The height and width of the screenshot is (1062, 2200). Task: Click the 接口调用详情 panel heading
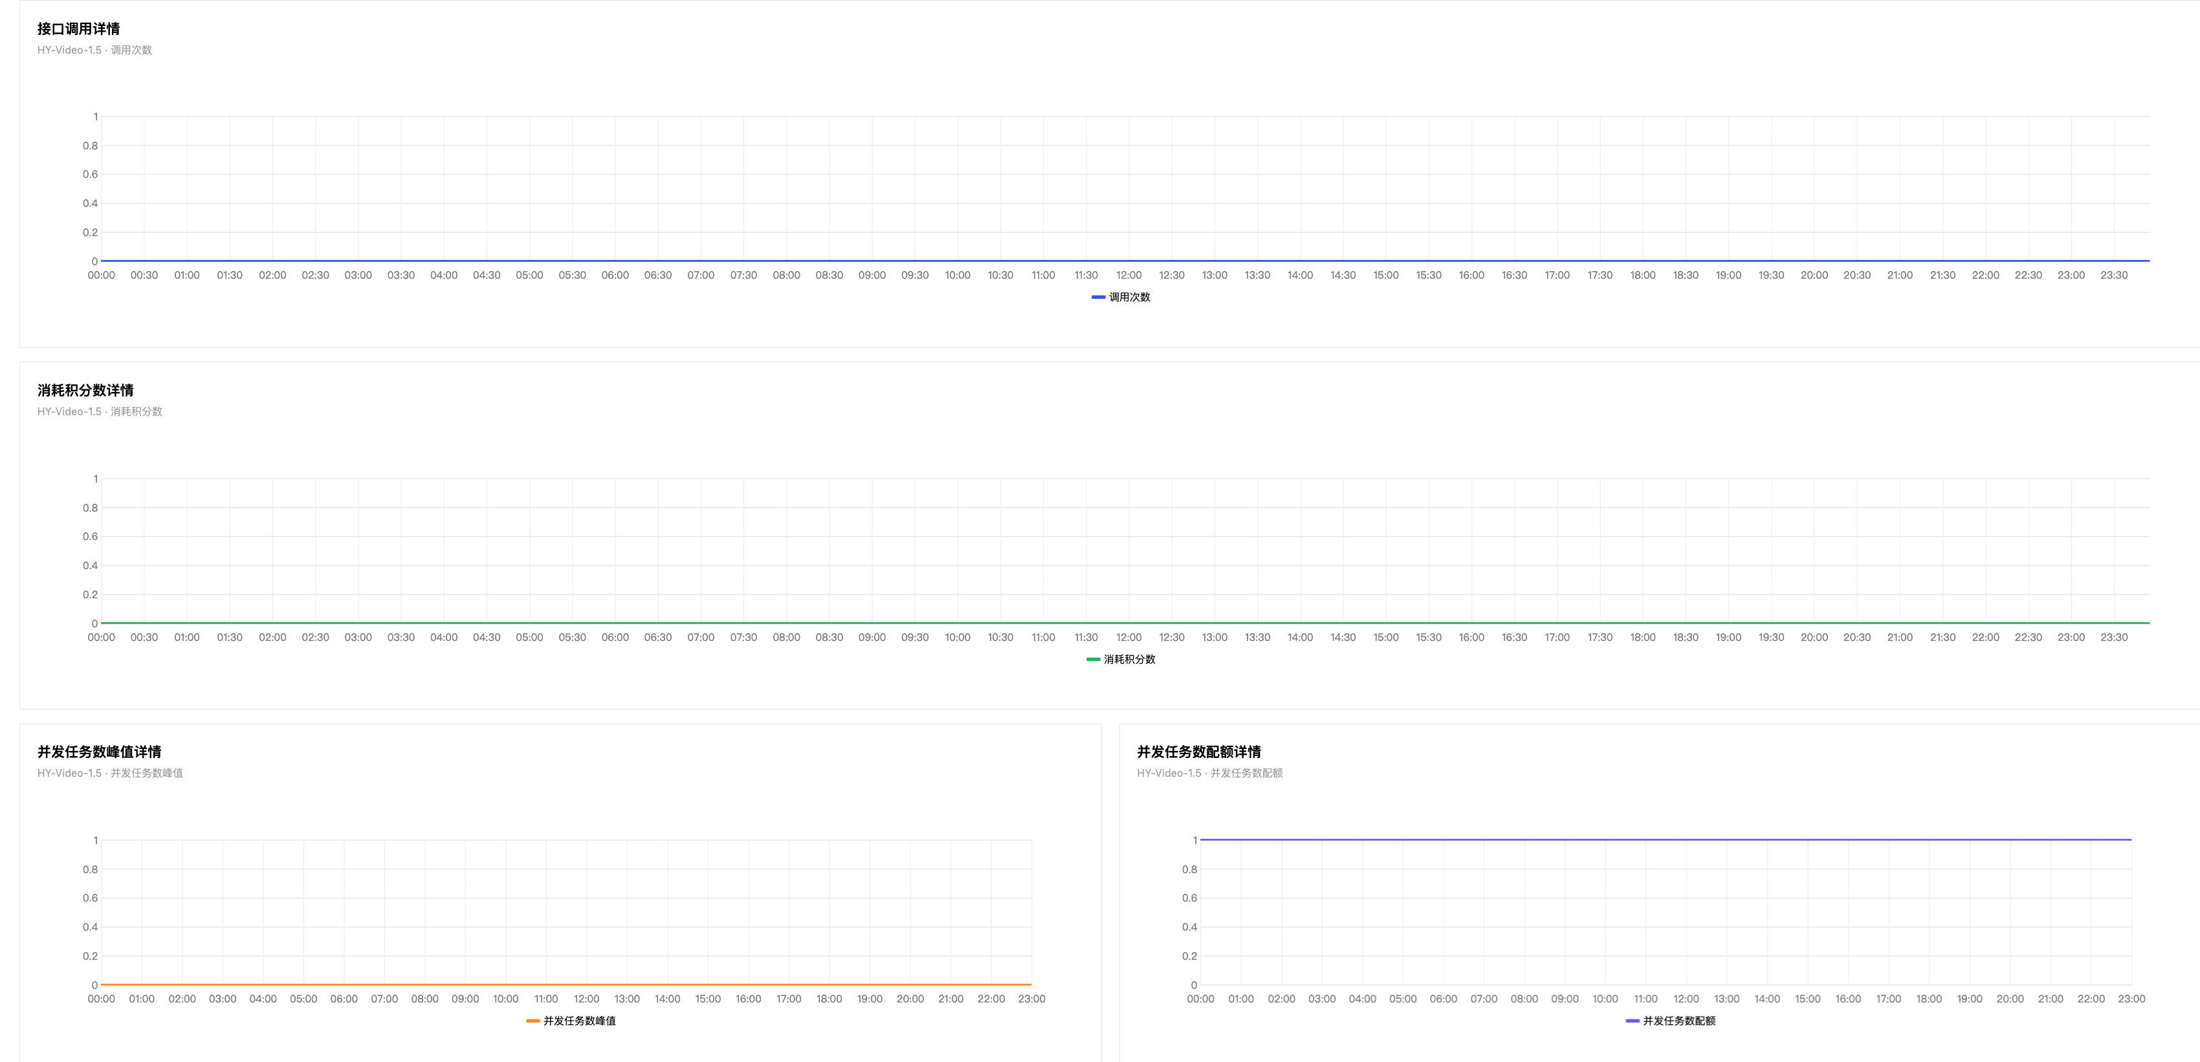(78, 29)
